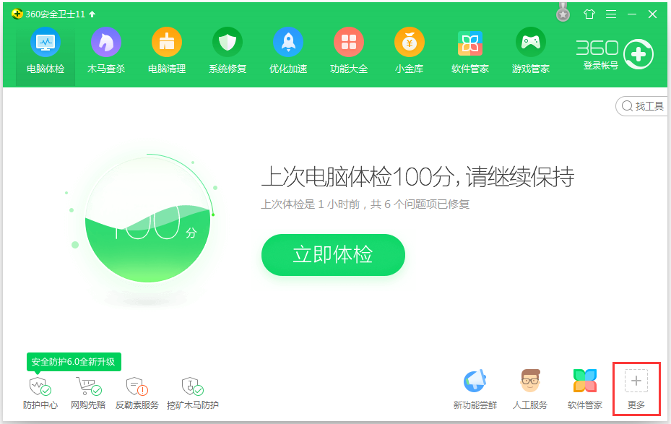This screenshot has width=671, height=424.
Task: Open the hamburger main menu
Action: point(610,13)
